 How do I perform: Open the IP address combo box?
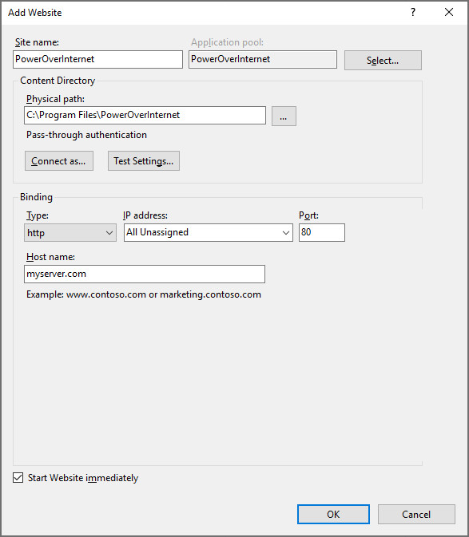point(209,232)
